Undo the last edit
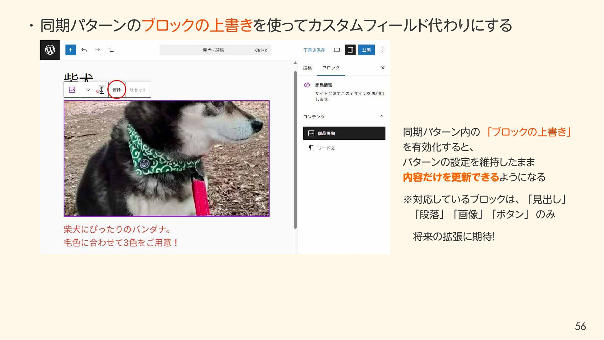The image size is (604, 340). (84, 50)
